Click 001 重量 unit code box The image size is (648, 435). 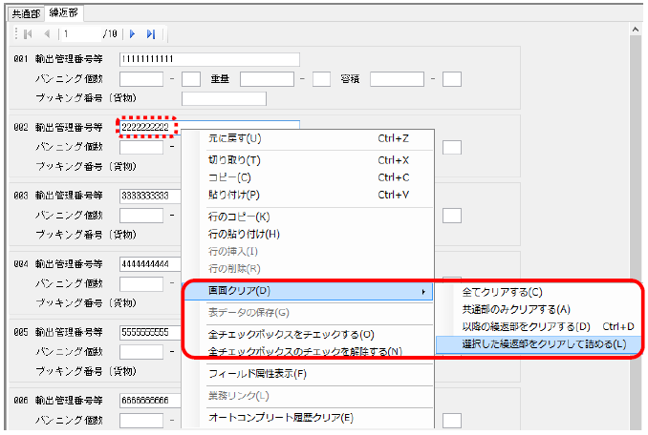tap(321, 79)
